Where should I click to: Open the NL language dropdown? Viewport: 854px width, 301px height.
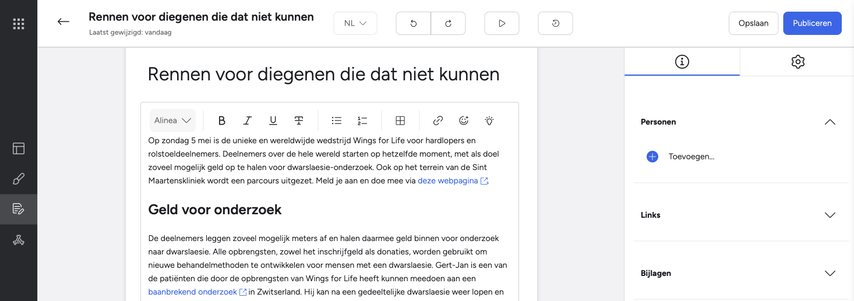(355, 23)
